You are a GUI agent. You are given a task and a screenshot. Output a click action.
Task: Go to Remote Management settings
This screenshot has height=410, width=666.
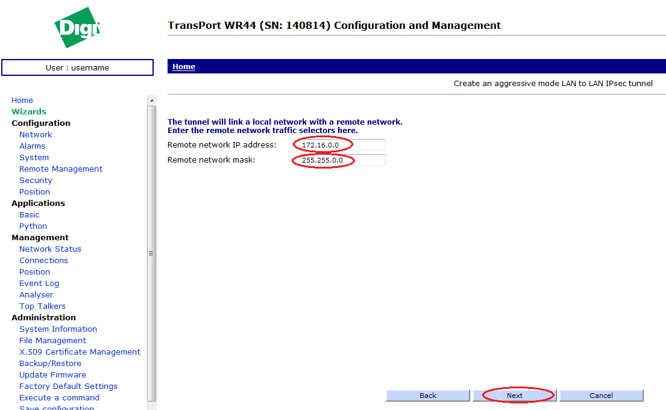(61, 169)
